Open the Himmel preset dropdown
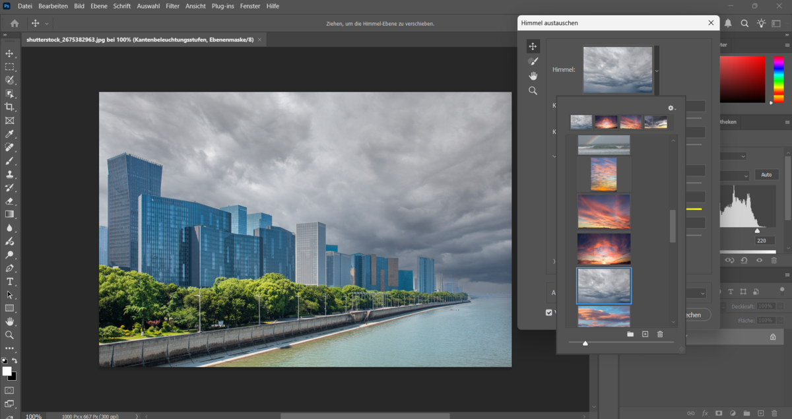This screenshot has width=792, height=419. point(655,69)
